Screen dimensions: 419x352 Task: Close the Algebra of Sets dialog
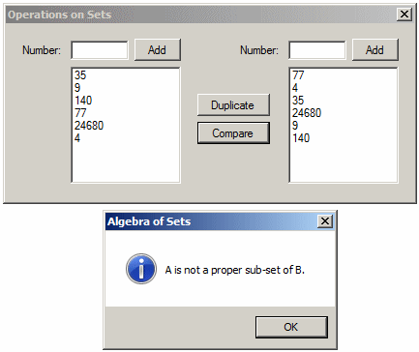point(325,221)
